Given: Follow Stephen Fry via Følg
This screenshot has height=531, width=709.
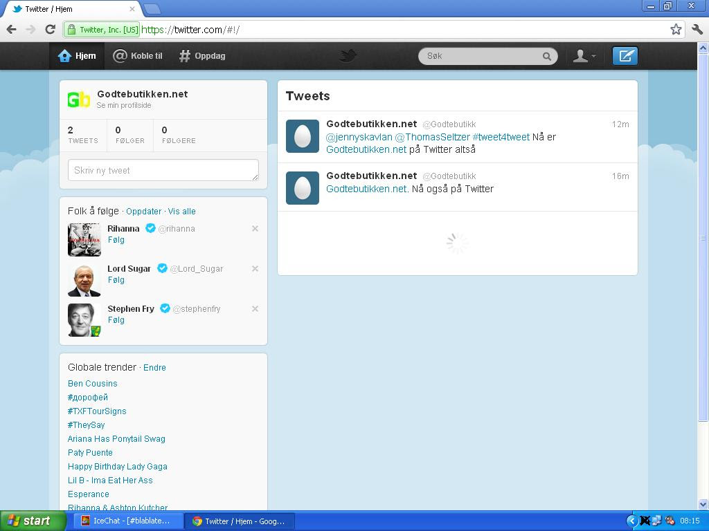Looking at the screenshot, I should 116,320.
